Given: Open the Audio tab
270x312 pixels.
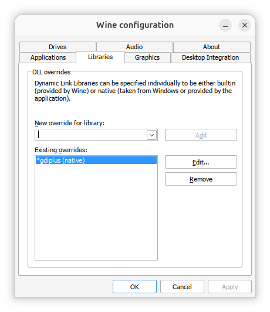Looking at the screenshot, I should click(134, 47).
